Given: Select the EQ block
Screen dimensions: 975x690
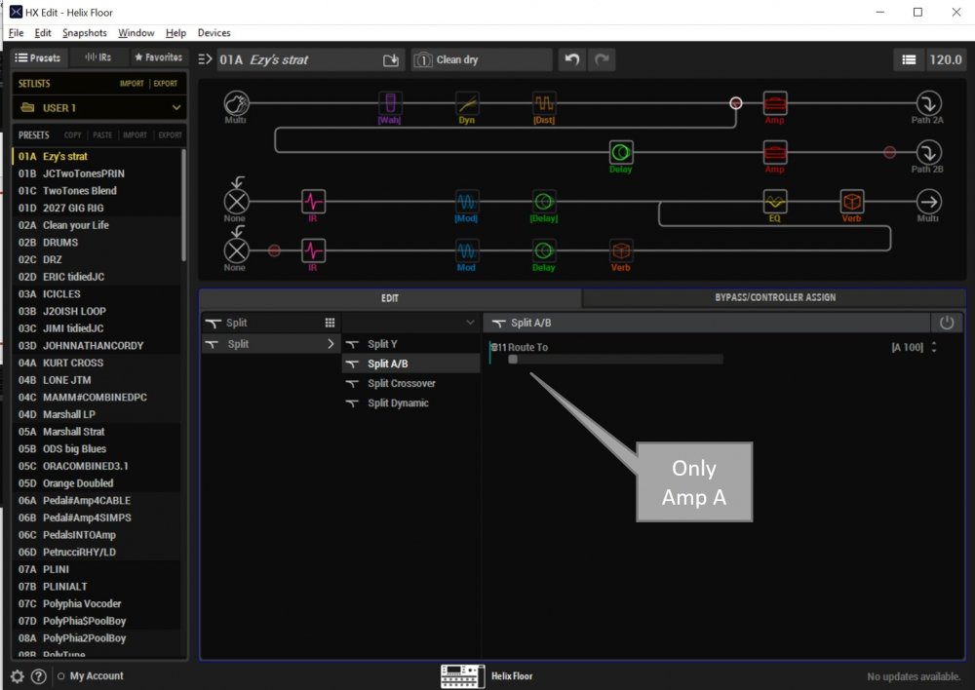Looking at the screenshot, I should [775, 202].
